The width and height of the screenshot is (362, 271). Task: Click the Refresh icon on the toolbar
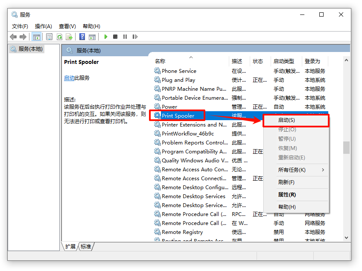tap(58, 37)
